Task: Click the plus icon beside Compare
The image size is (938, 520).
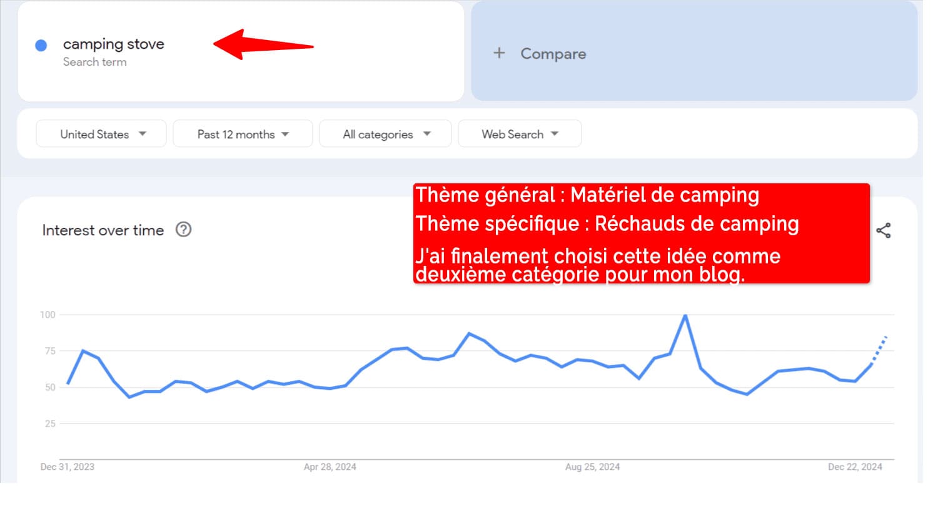Action: pyautogui.click(x=499, y=53)
